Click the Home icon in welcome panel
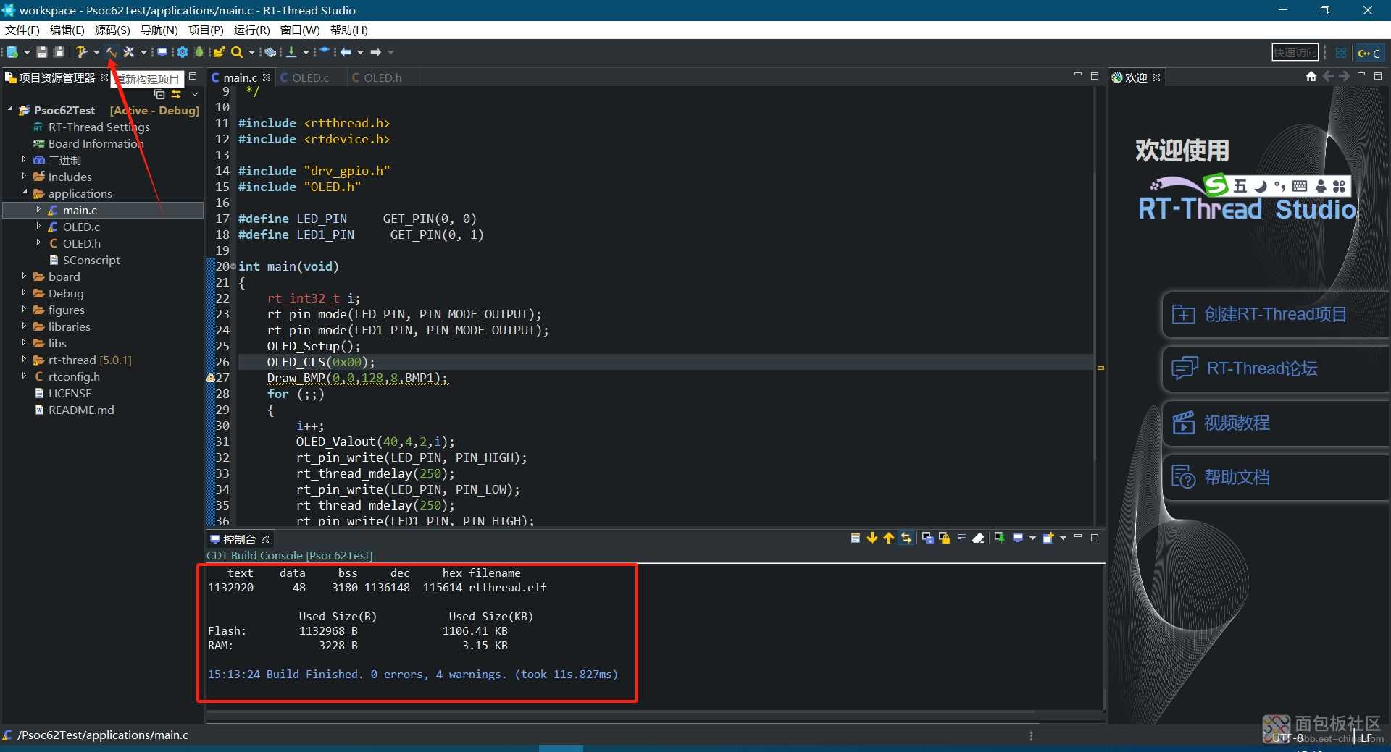The height and width of the screenshot is (752, 1391). (x=1311, y=77)
